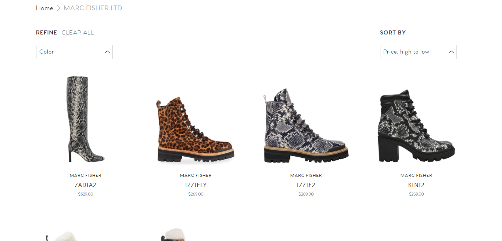Open the IZZIELY product title
Viewport: 502px width, 241px height.
[196, 185]
